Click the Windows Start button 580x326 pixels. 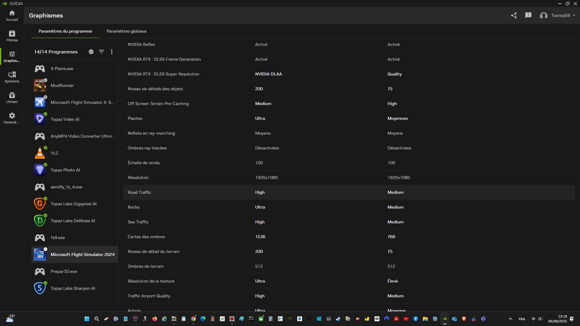(87, 319)
